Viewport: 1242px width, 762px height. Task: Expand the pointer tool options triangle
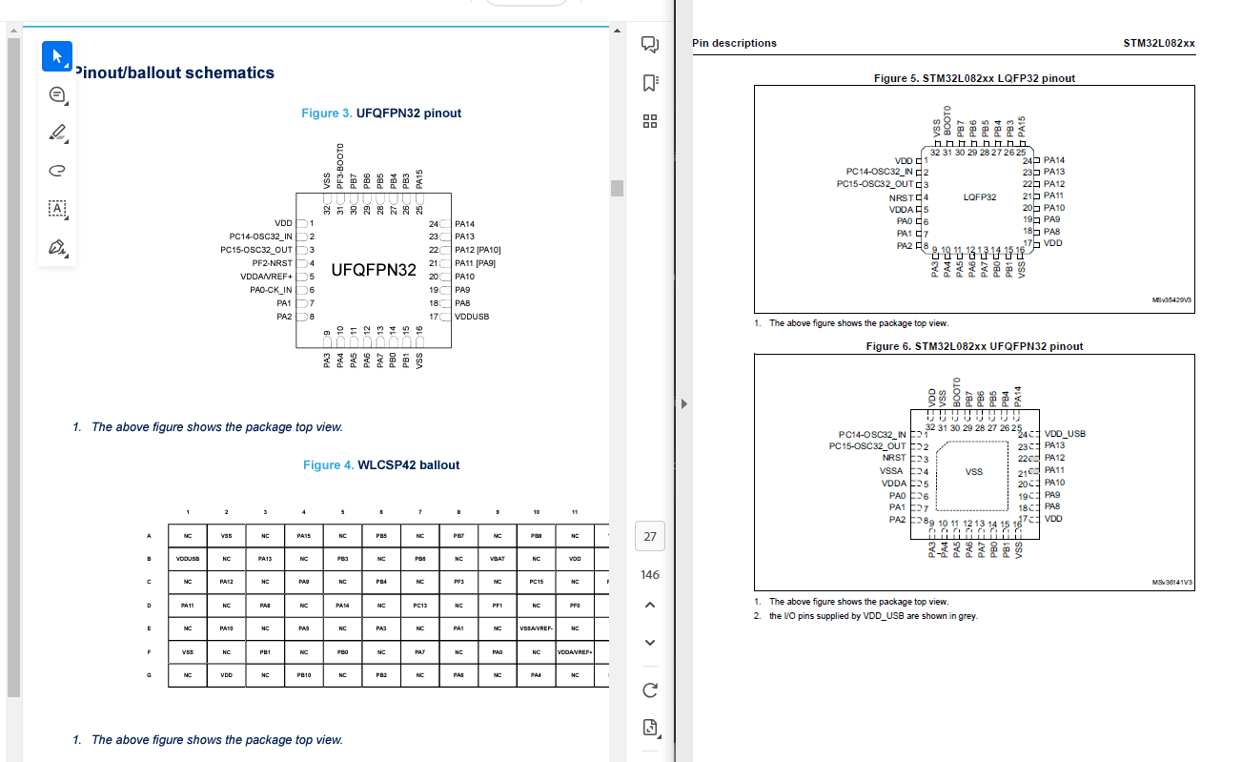coord(67,67)
